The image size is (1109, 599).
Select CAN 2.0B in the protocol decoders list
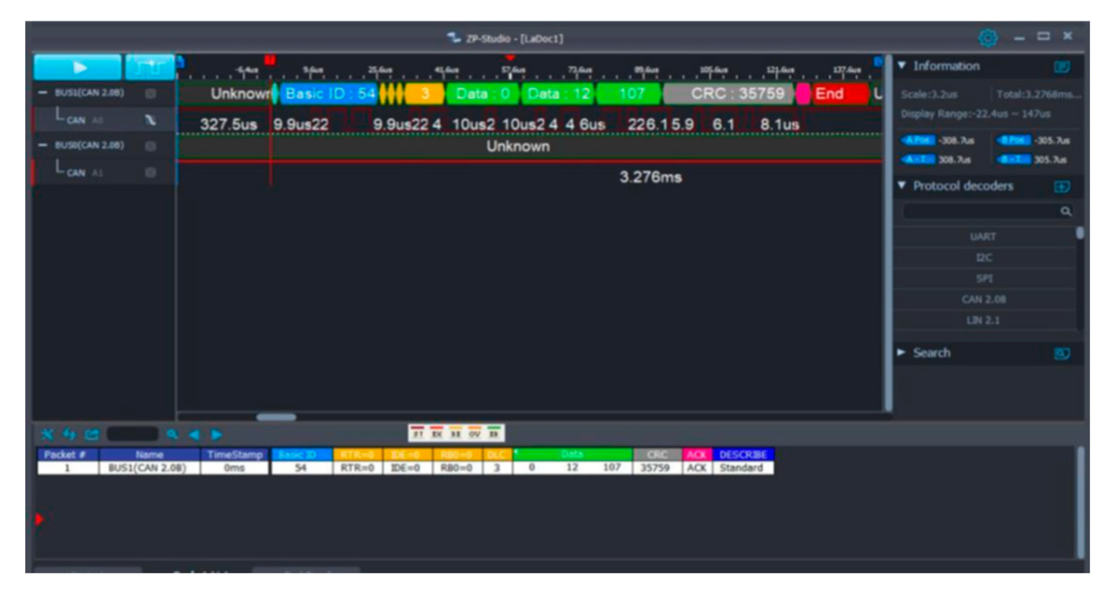coord(983,299)
